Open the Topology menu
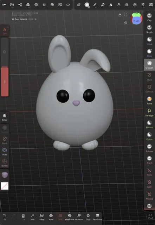This screenshot has width=155, height=225. coord(28,5)
